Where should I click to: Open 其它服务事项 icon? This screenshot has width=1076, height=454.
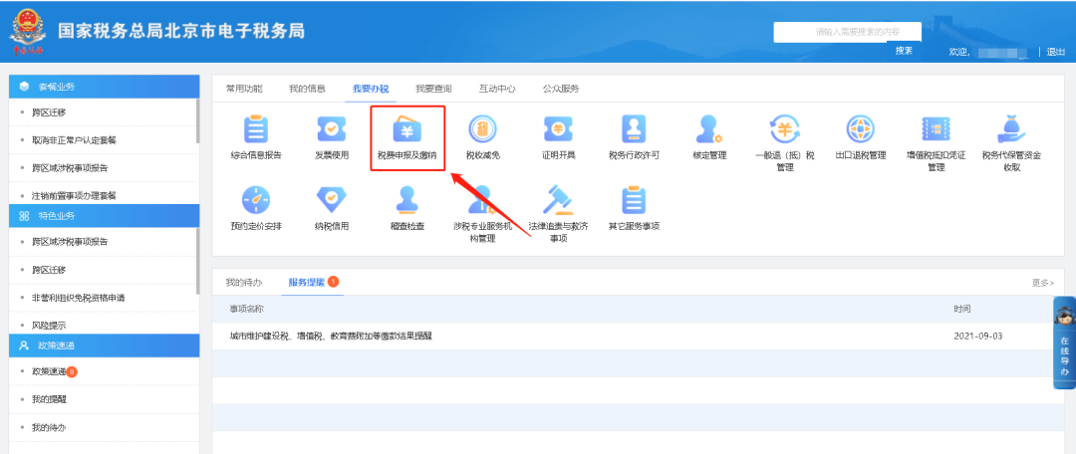click(634, 199)
